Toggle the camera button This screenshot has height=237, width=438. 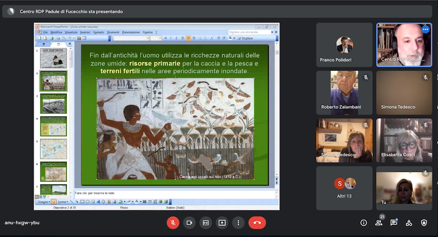pyautogui.click(x=189, y=223)
